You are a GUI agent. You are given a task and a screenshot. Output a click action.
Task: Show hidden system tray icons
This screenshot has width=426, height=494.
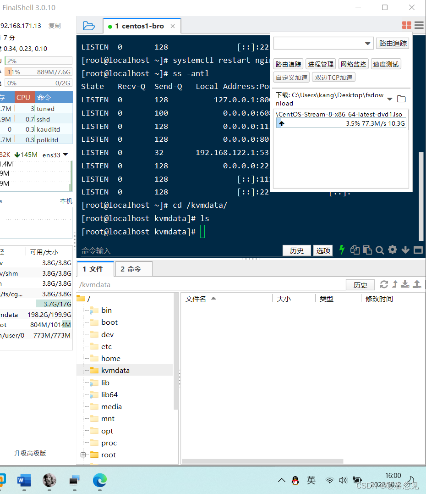(x=282, y=480)
